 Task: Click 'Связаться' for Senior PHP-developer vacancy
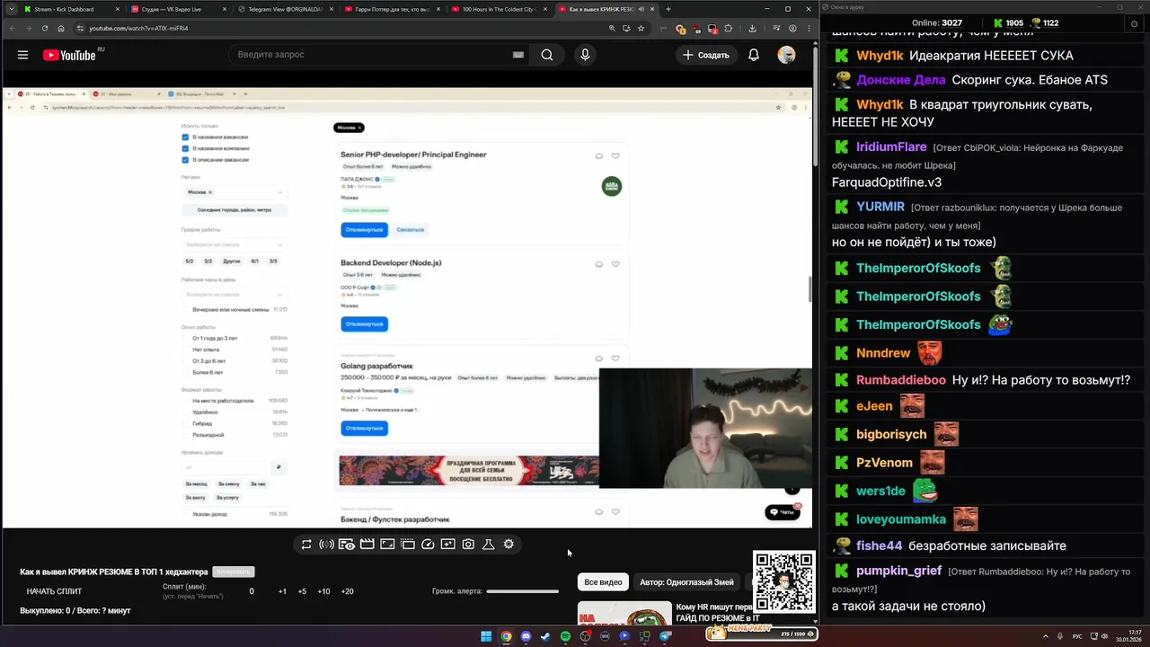coord(410,230)
